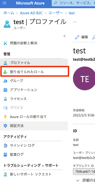This screenshot has height=184, width=95.
Task: Click the 名前 value test
Action: pos(76,145)
